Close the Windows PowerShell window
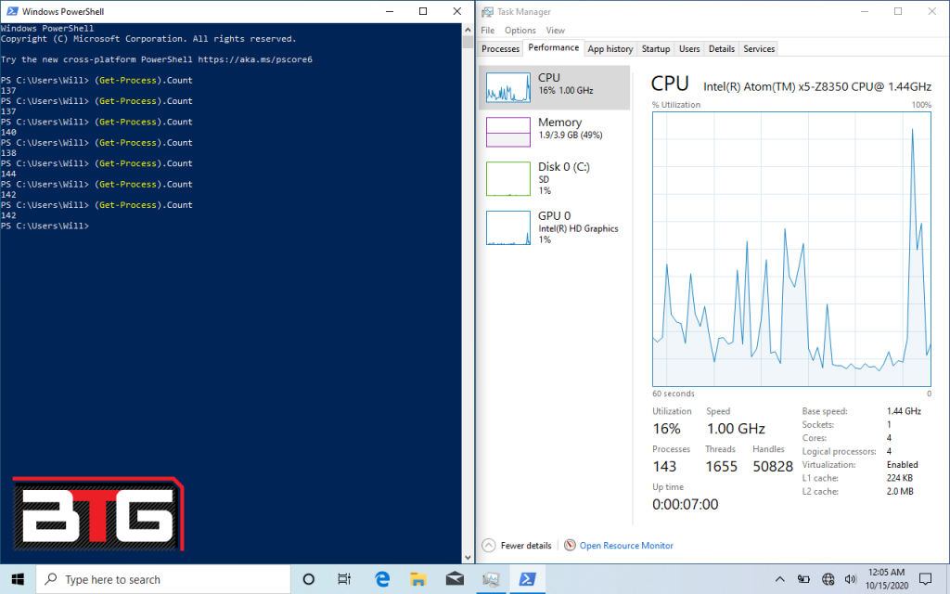The width and height of the screenshot is (950, 594). click(x=456, y=11)
